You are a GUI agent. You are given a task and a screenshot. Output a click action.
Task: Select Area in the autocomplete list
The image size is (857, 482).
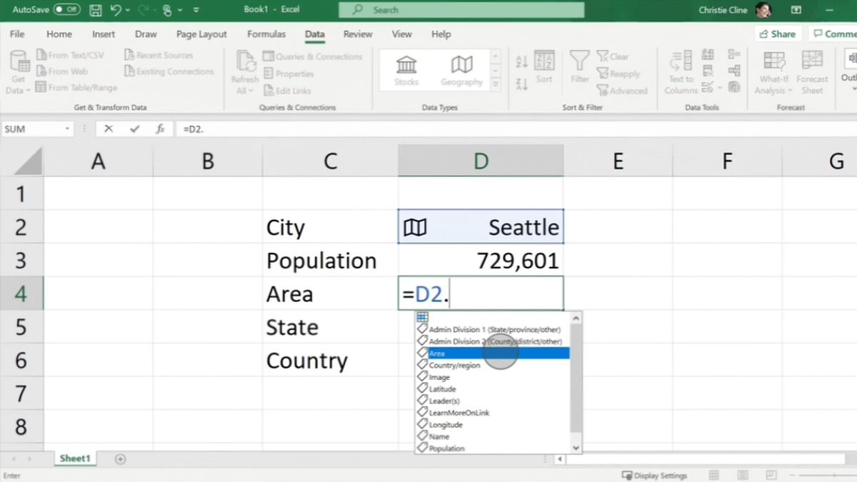coord(493,353)
